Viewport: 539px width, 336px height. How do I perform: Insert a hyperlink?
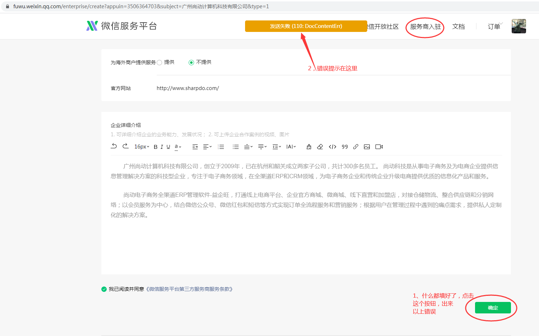356,147
